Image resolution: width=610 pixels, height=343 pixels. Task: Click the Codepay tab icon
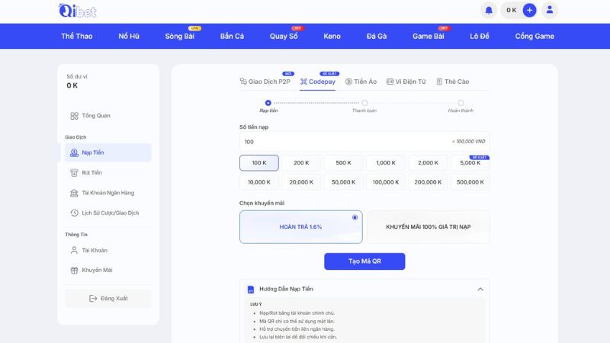click(303, 82)
